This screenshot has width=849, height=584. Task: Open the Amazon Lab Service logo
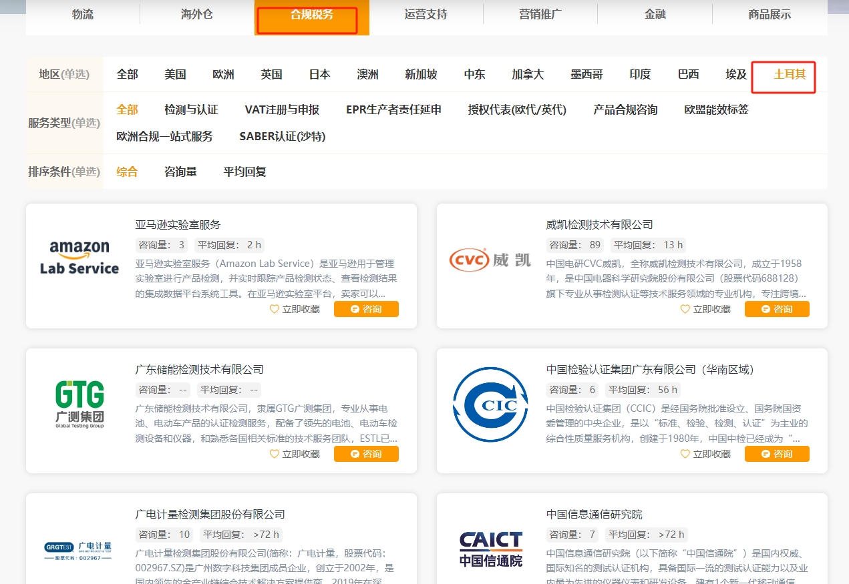tap(79, 258)
